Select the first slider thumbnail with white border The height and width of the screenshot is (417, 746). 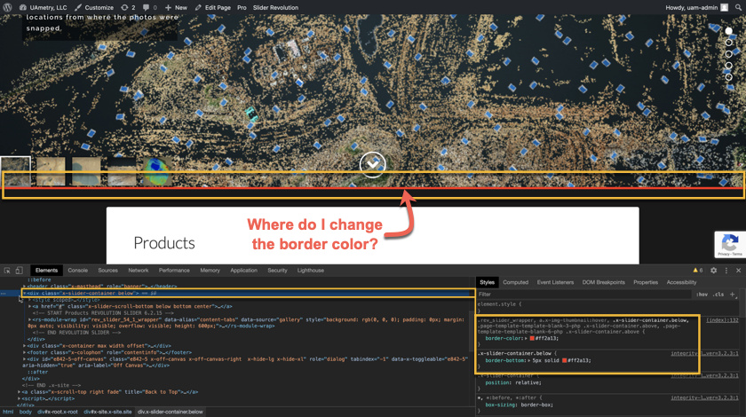pos(15,171)
